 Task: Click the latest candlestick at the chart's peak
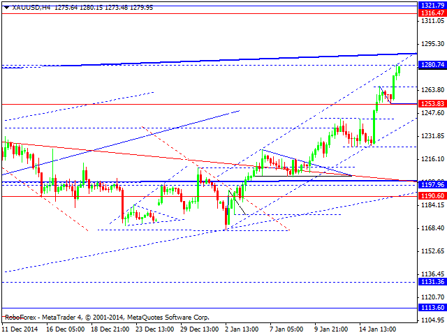[400, 69]
